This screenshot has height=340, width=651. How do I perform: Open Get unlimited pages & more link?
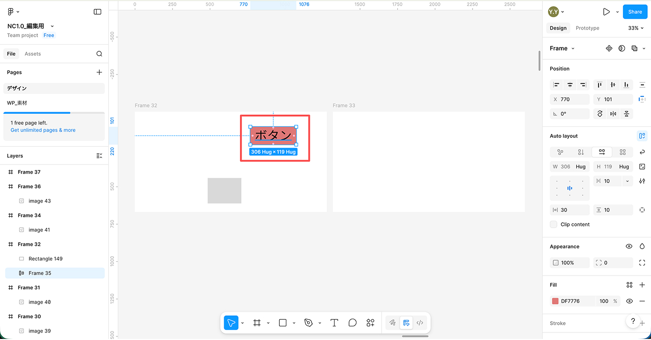(x=43, y=130)
